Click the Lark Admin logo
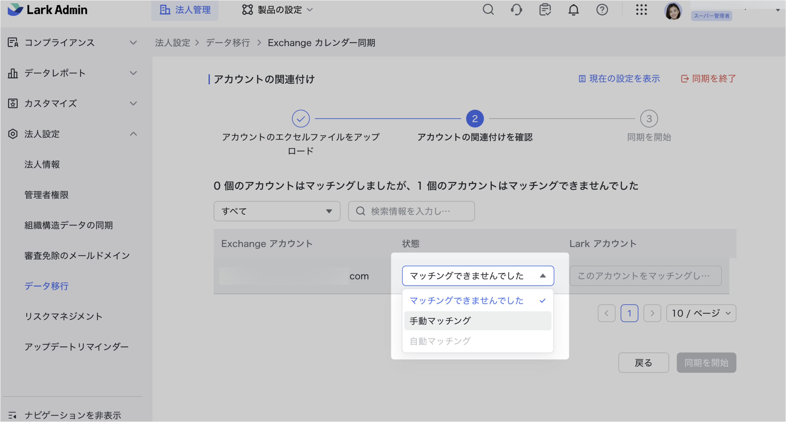 pyautogui.click(x=48, y=10)
